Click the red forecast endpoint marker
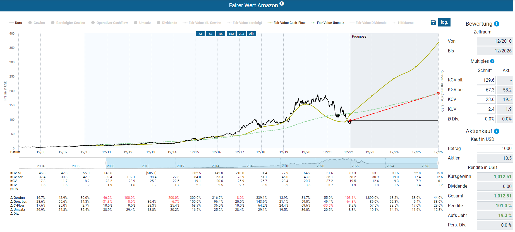Screen dimensions: 515x232 [438, 93]
